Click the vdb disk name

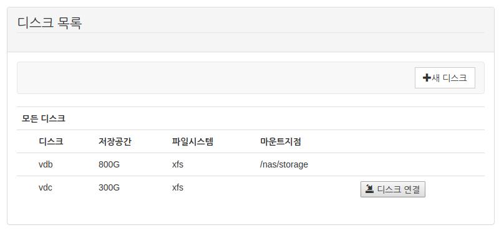click(x=46, y=164)
